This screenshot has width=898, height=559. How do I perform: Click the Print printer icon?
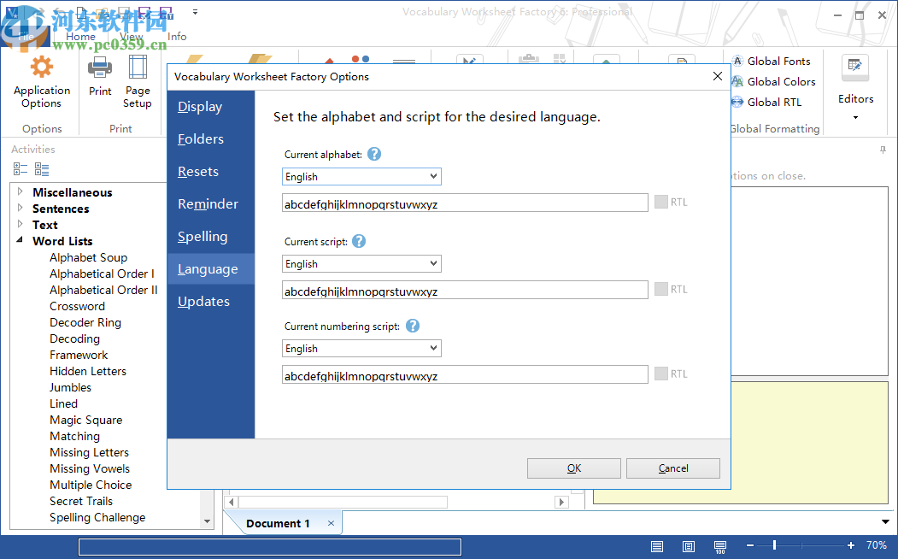pos(100,68)
